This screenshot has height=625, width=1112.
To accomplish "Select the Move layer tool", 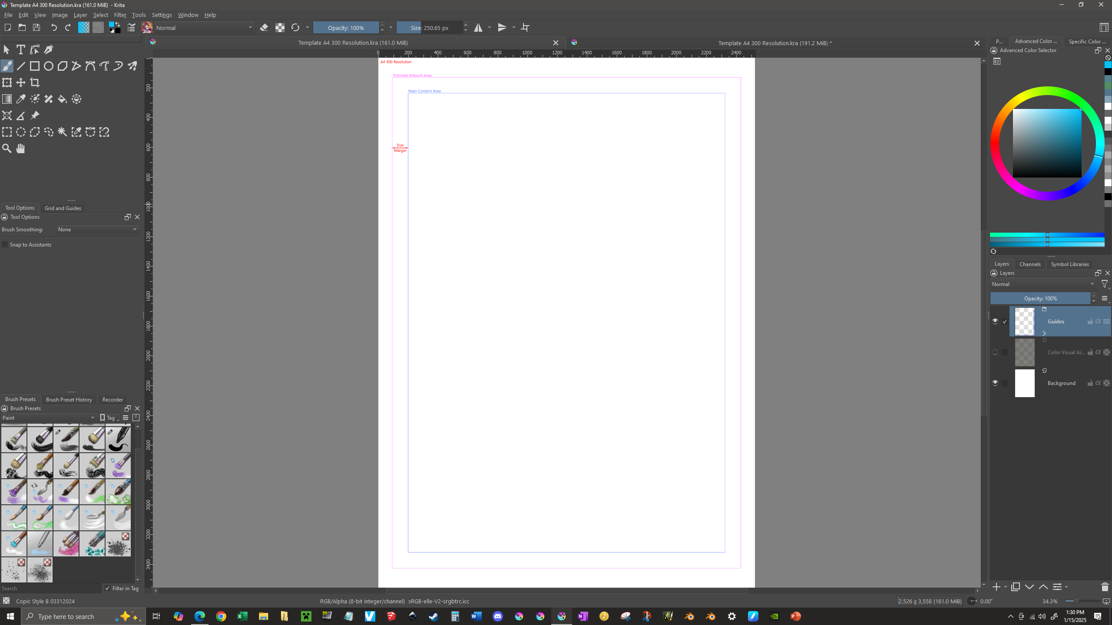I will (21, 82).
